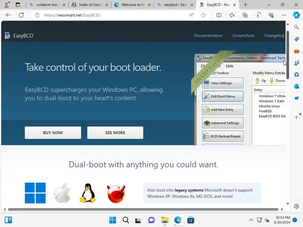
Task: Go back with the back arrow
Action: coord(8,15)
